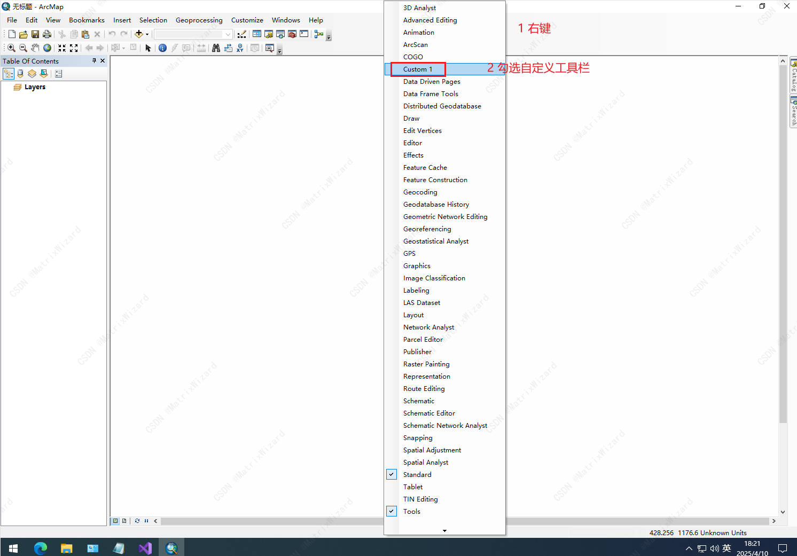
Task: Click the map's horizontal scrollbar track
Action: pyautogui.click(x=465, y=521)
